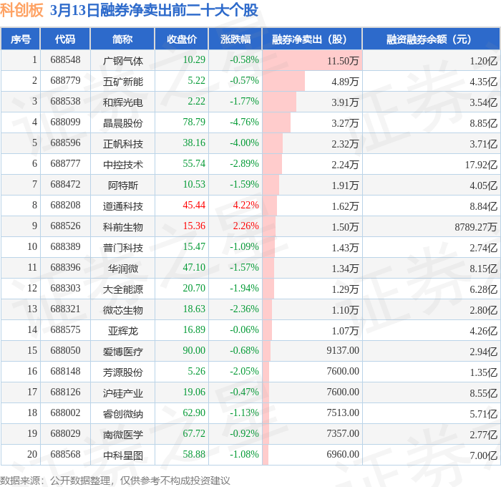Click the red 4.22% change value
Viewport: 501px width, 487px height.
(245, 206)
